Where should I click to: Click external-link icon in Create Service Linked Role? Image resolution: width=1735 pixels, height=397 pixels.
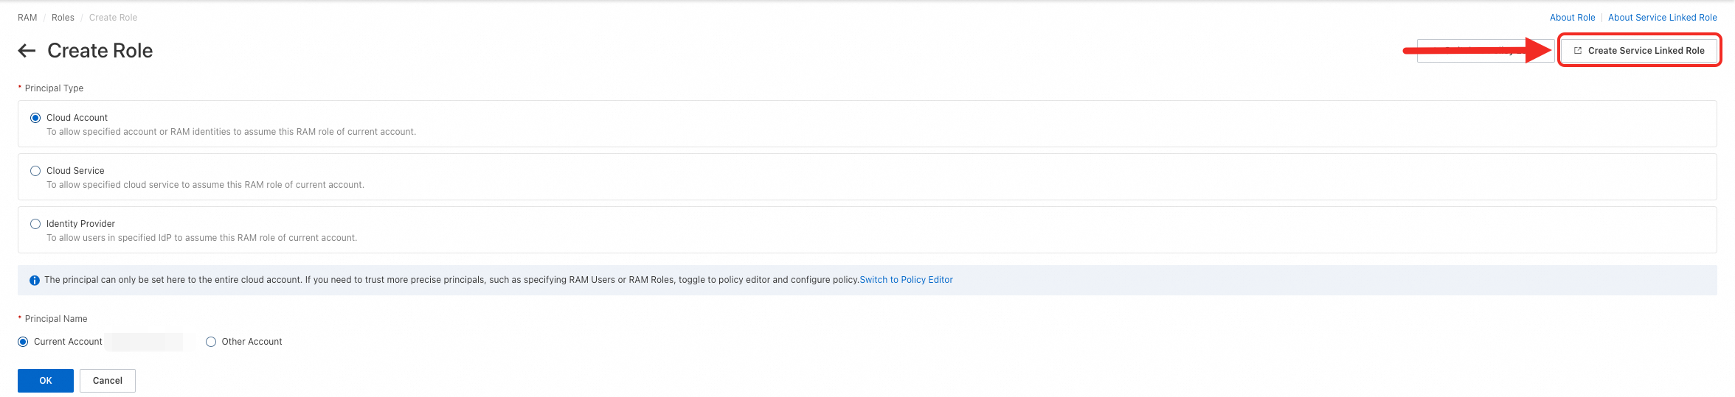coord(1578,51)
